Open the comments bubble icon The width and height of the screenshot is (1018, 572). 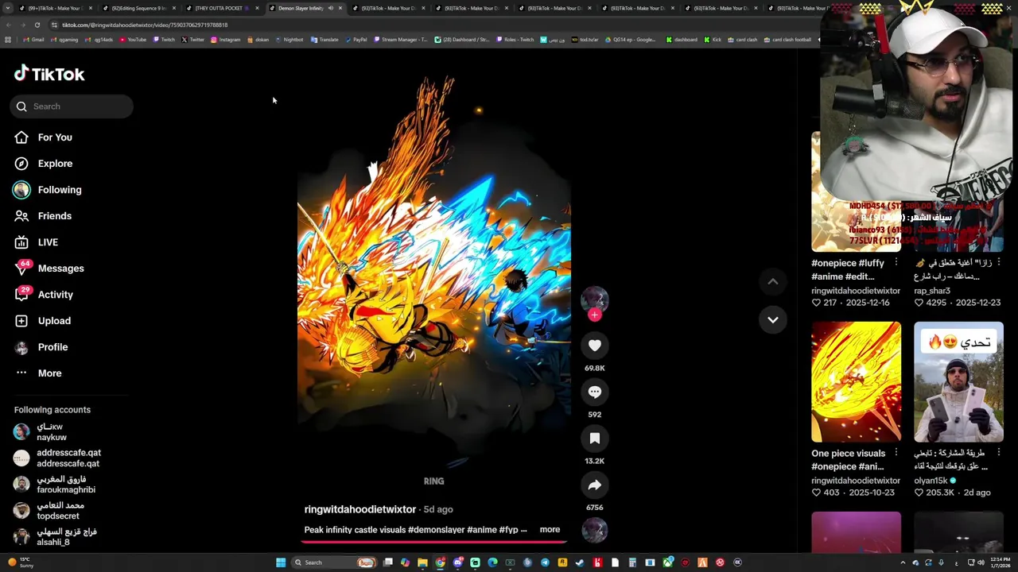594,392
